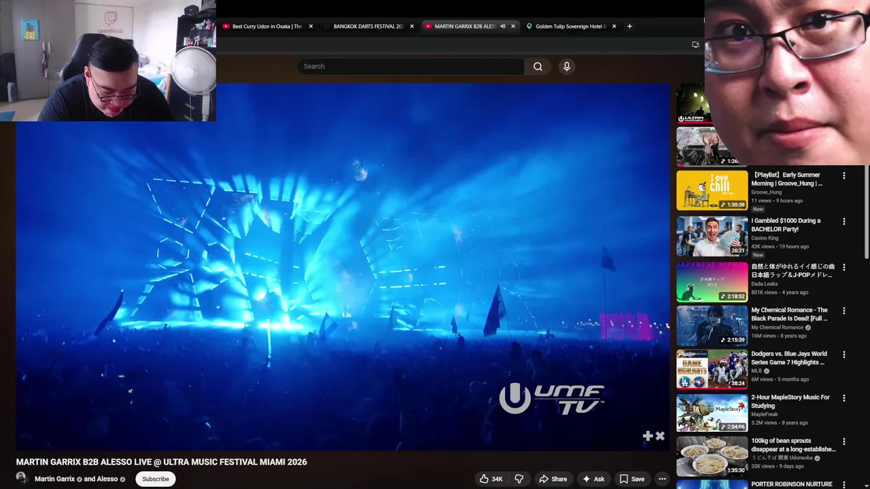Open the Martin Garrix channel avatar
This screenshot has height=489, width=870.
click(x=22, y=478)
